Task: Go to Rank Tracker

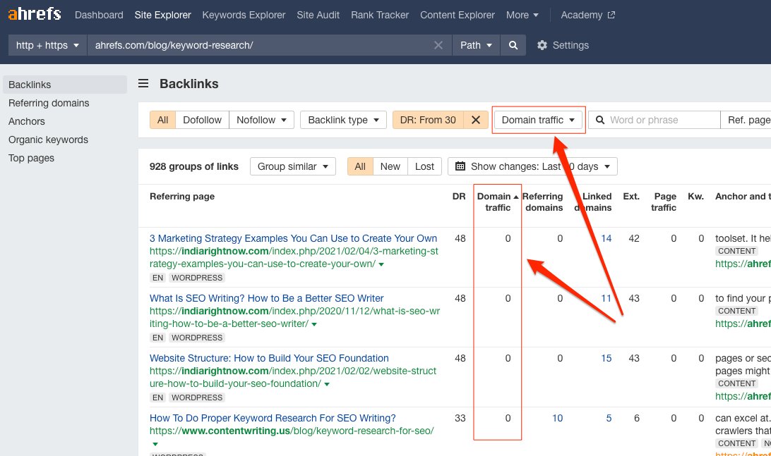Action: [380, 16]
